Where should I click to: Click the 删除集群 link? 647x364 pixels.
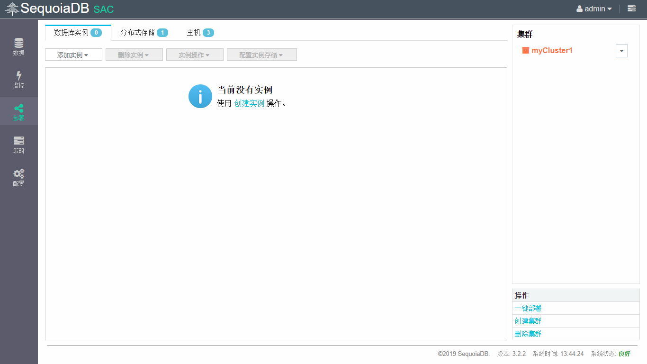click(528, 334)
